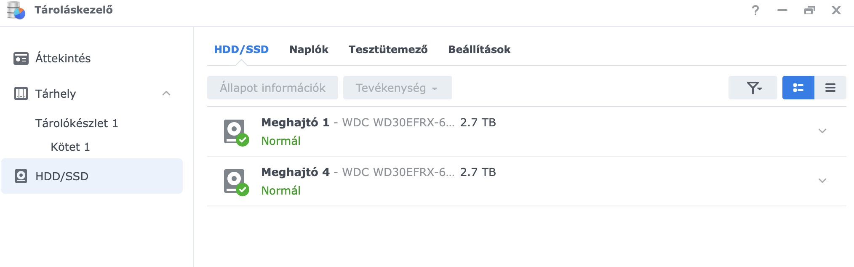Open the Tevékenység dropdown
This screenshot has height=267, width=854.
point(397,88)
